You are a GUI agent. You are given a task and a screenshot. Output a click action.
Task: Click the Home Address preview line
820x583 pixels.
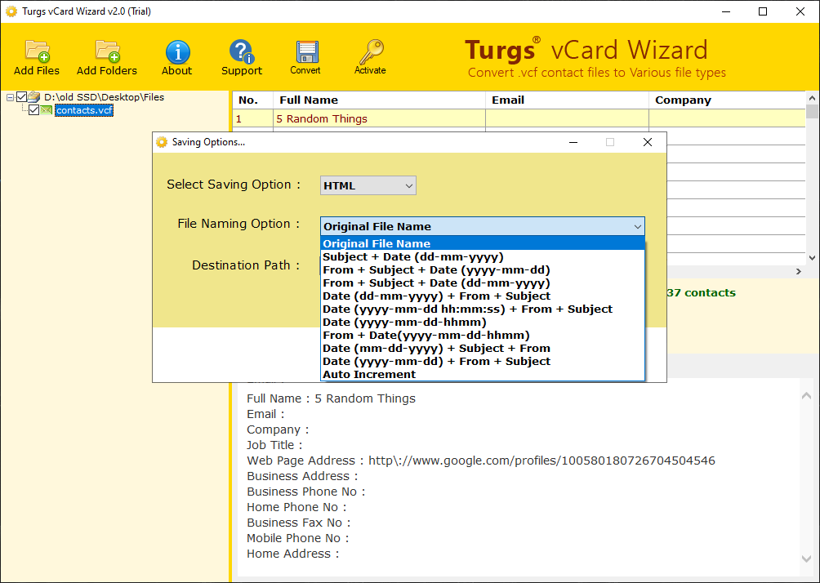pyautogui.click(x=293, y=554)
